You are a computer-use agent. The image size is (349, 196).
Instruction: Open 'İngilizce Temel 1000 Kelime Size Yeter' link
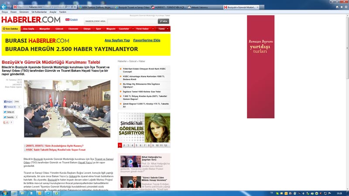tap(142, 91)
